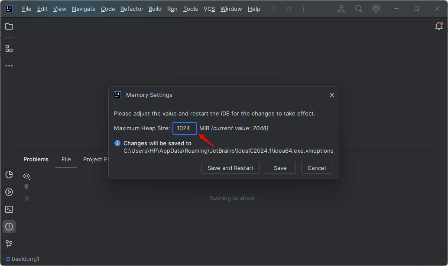Open the Code menu
Screen dimensions: 448x266
108,9
